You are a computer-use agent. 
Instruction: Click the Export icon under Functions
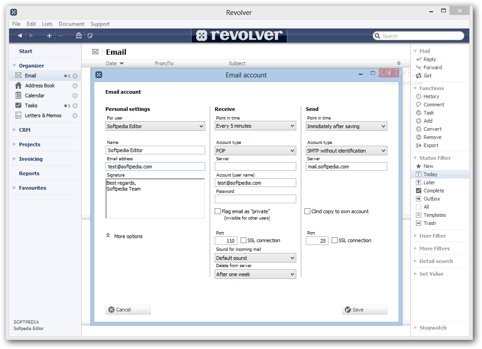pyautogui.click(x=419, y=145)
